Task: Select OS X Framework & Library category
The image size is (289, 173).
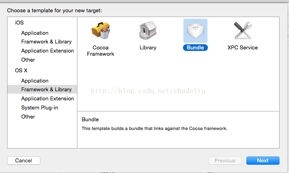Action: click(42, 89)
